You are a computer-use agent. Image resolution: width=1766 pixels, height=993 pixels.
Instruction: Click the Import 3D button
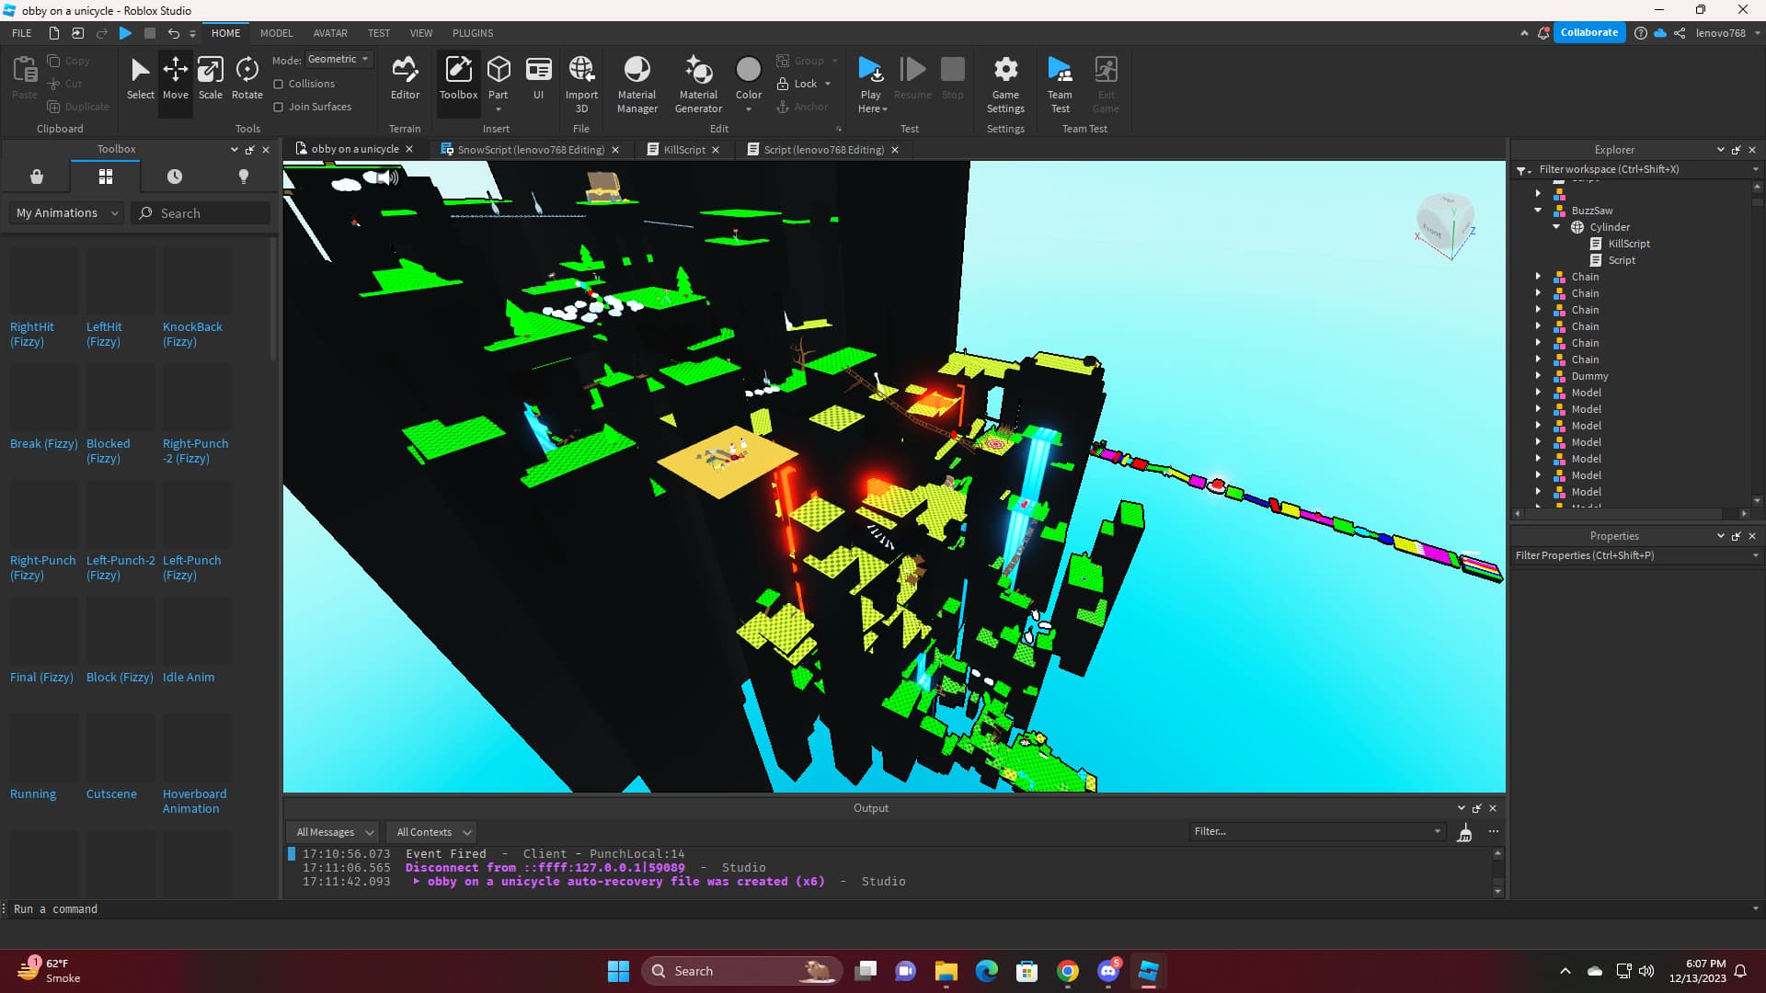pos(581,81)
